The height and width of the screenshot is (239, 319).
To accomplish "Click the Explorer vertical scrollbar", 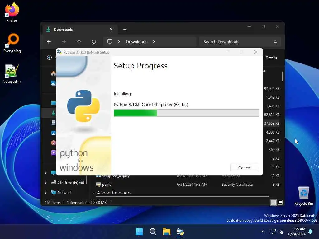I will 282,76.
